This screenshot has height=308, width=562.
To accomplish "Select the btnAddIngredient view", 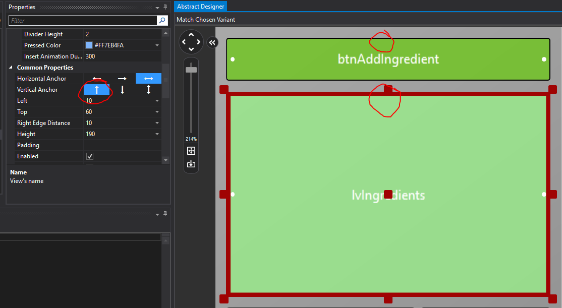I will click(x=388, y=59).
